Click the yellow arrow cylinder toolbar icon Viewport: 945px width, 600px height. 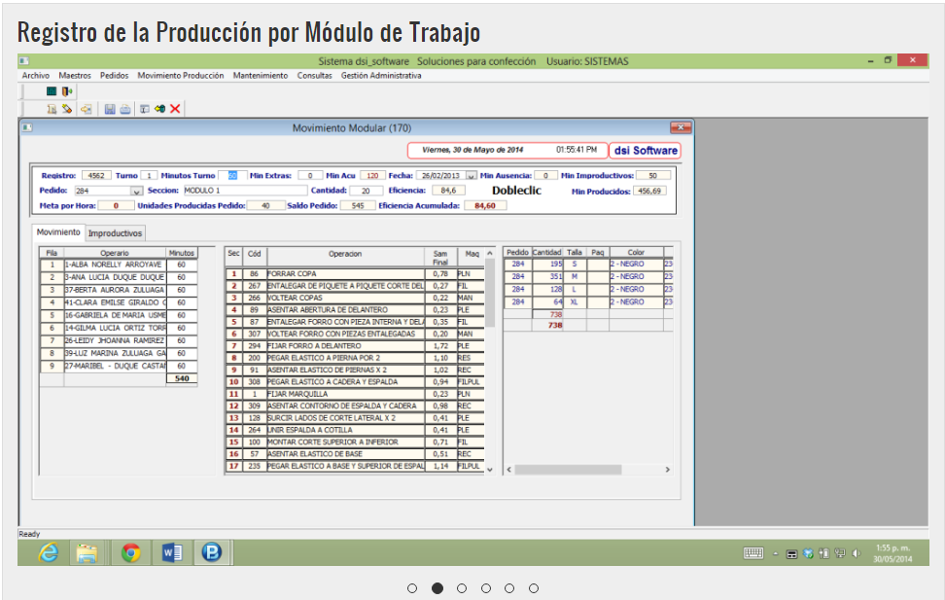(159, 109)
